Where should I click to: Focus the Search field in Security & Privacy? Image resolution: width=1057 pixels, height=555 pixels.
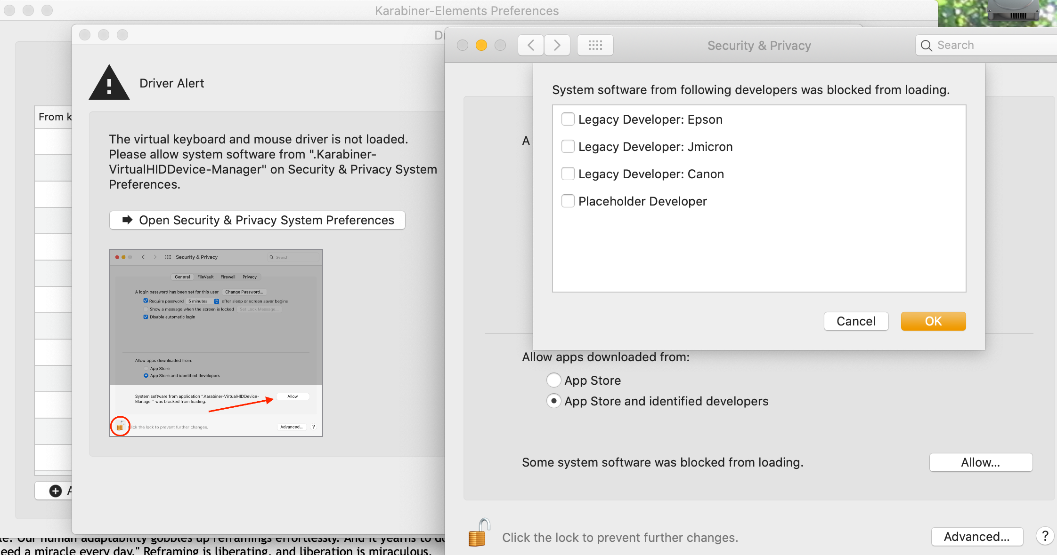[x=986, y=45]
